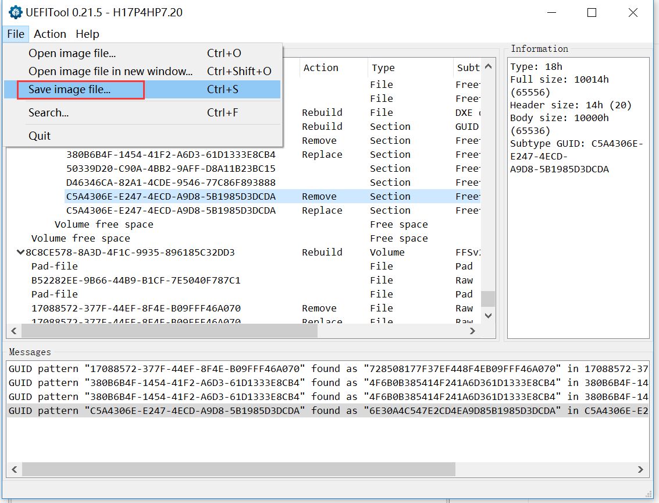Click Replace cell in 380B6B4F row
The image size is (659, 503).
pyautogui.click(x=322, y=155)
